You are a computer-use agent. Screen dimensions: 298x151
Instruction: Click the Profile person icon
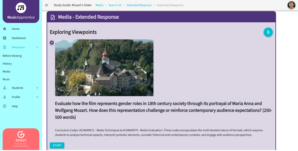click(5, 97)
